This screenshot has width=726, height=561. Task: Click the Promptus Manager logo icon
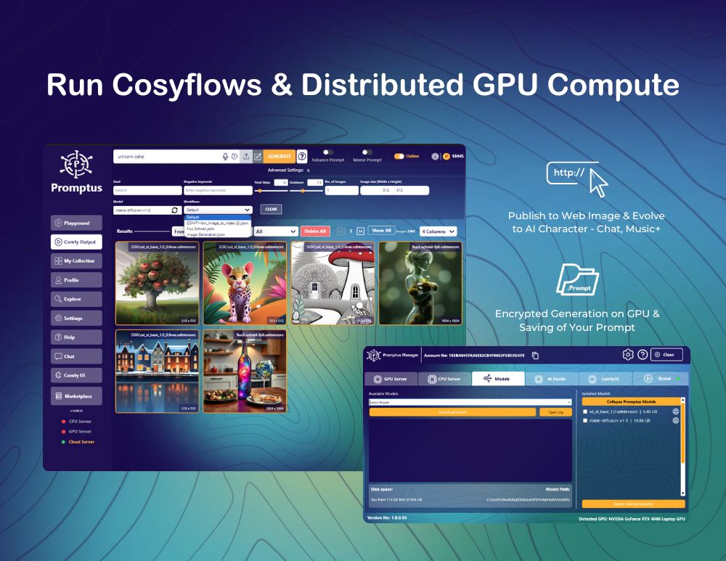374,355
